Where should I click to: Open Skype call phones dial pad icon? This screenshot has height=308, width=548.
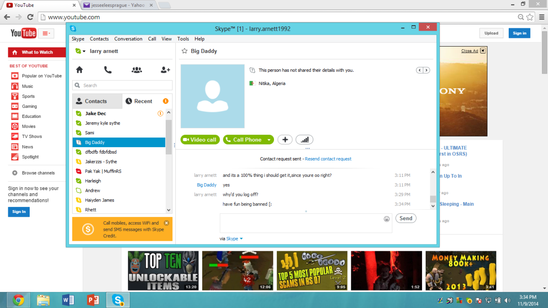pyautogui.click(x=108, y=70)
